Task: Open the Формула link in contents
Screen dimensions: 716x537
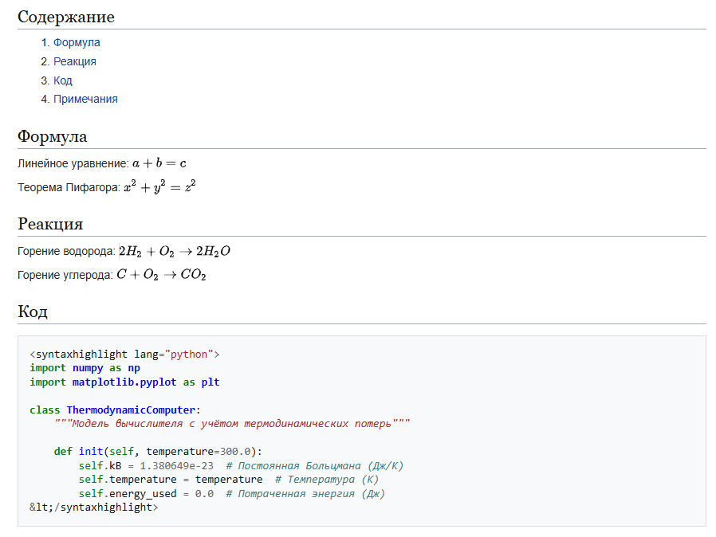Action: coord(77,43)
